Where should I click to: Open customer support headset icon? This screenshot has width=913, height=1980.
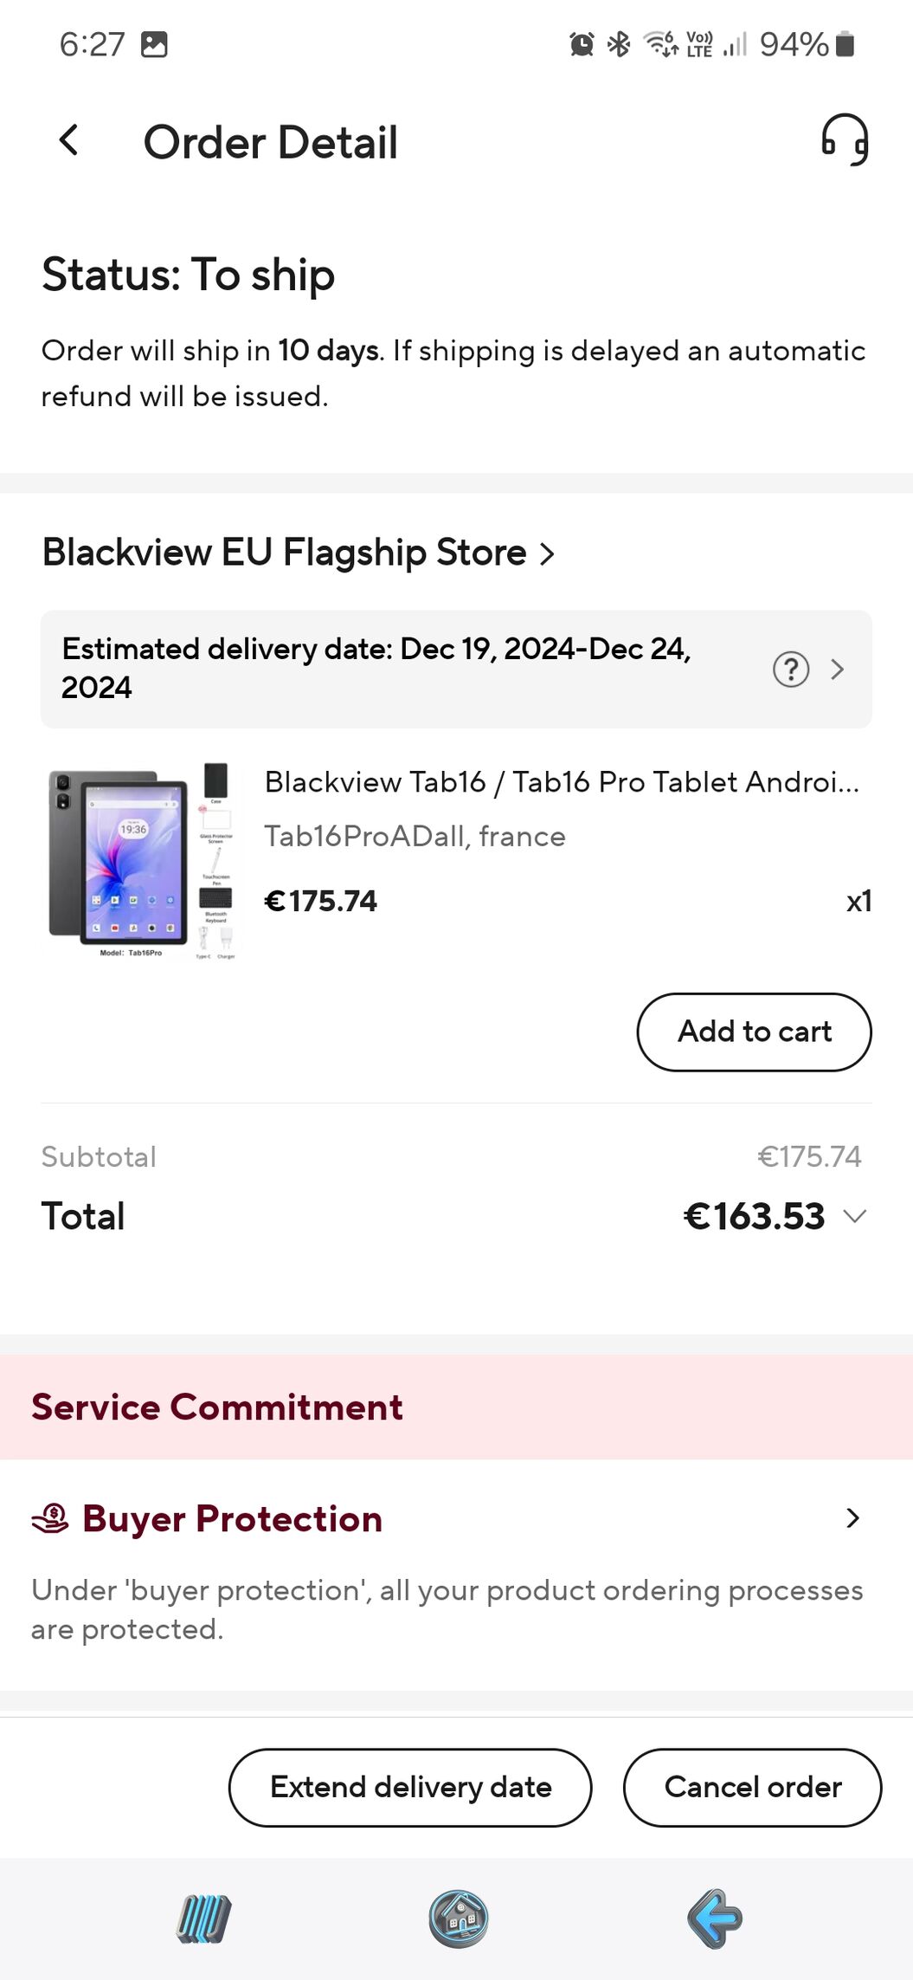(844, 140)
